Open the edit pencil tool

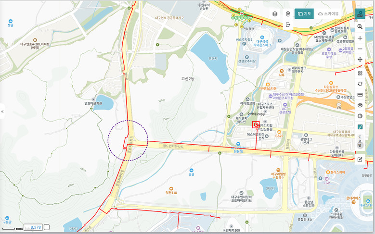360,160
